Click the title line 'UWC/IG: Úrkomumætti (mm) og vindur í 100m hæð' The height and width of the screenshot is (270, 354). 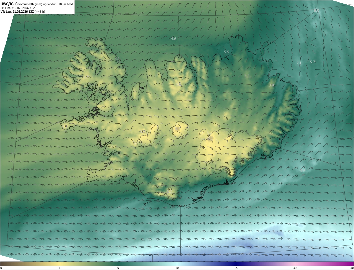37,4
